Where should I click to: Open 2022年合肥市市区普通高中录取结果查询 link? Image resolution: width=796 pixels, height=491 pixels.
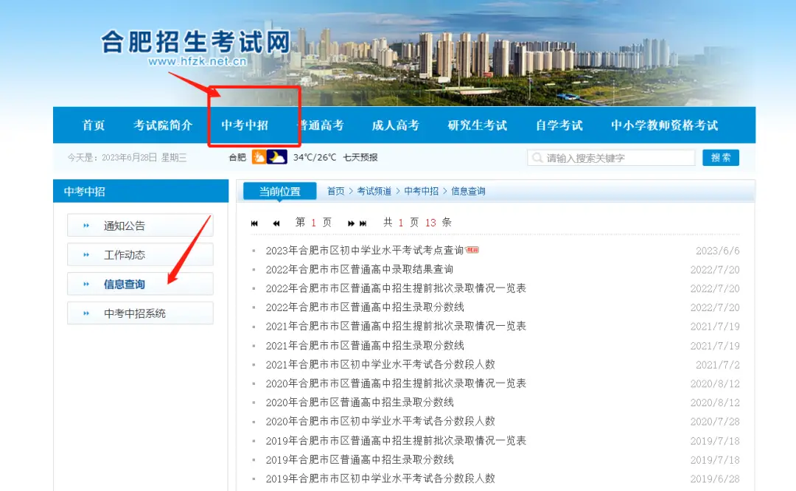360,270
